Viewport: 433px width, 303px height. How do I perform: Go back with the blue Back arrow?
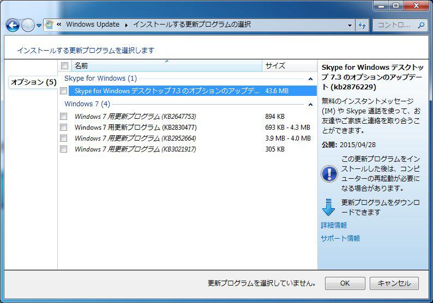(13, 26)
